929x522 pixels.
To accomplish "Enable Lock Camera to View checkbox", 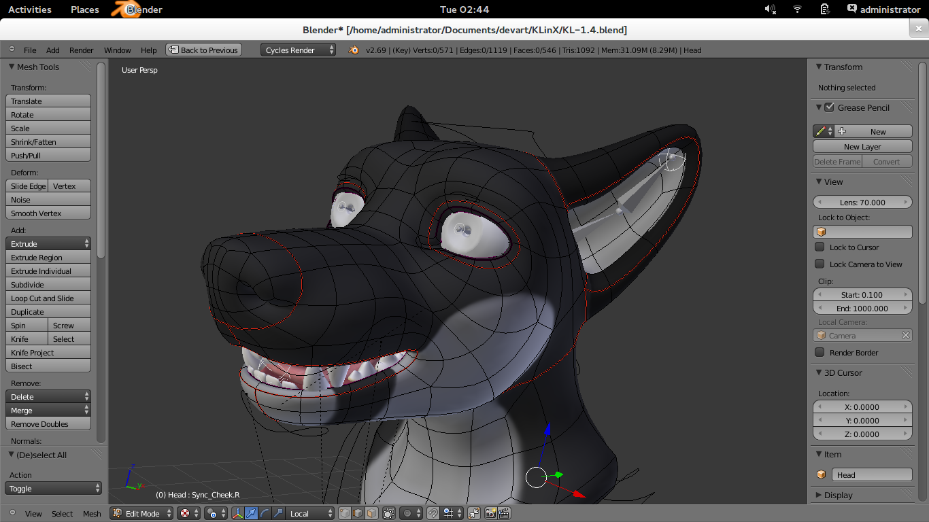I will tap(820, 264).
